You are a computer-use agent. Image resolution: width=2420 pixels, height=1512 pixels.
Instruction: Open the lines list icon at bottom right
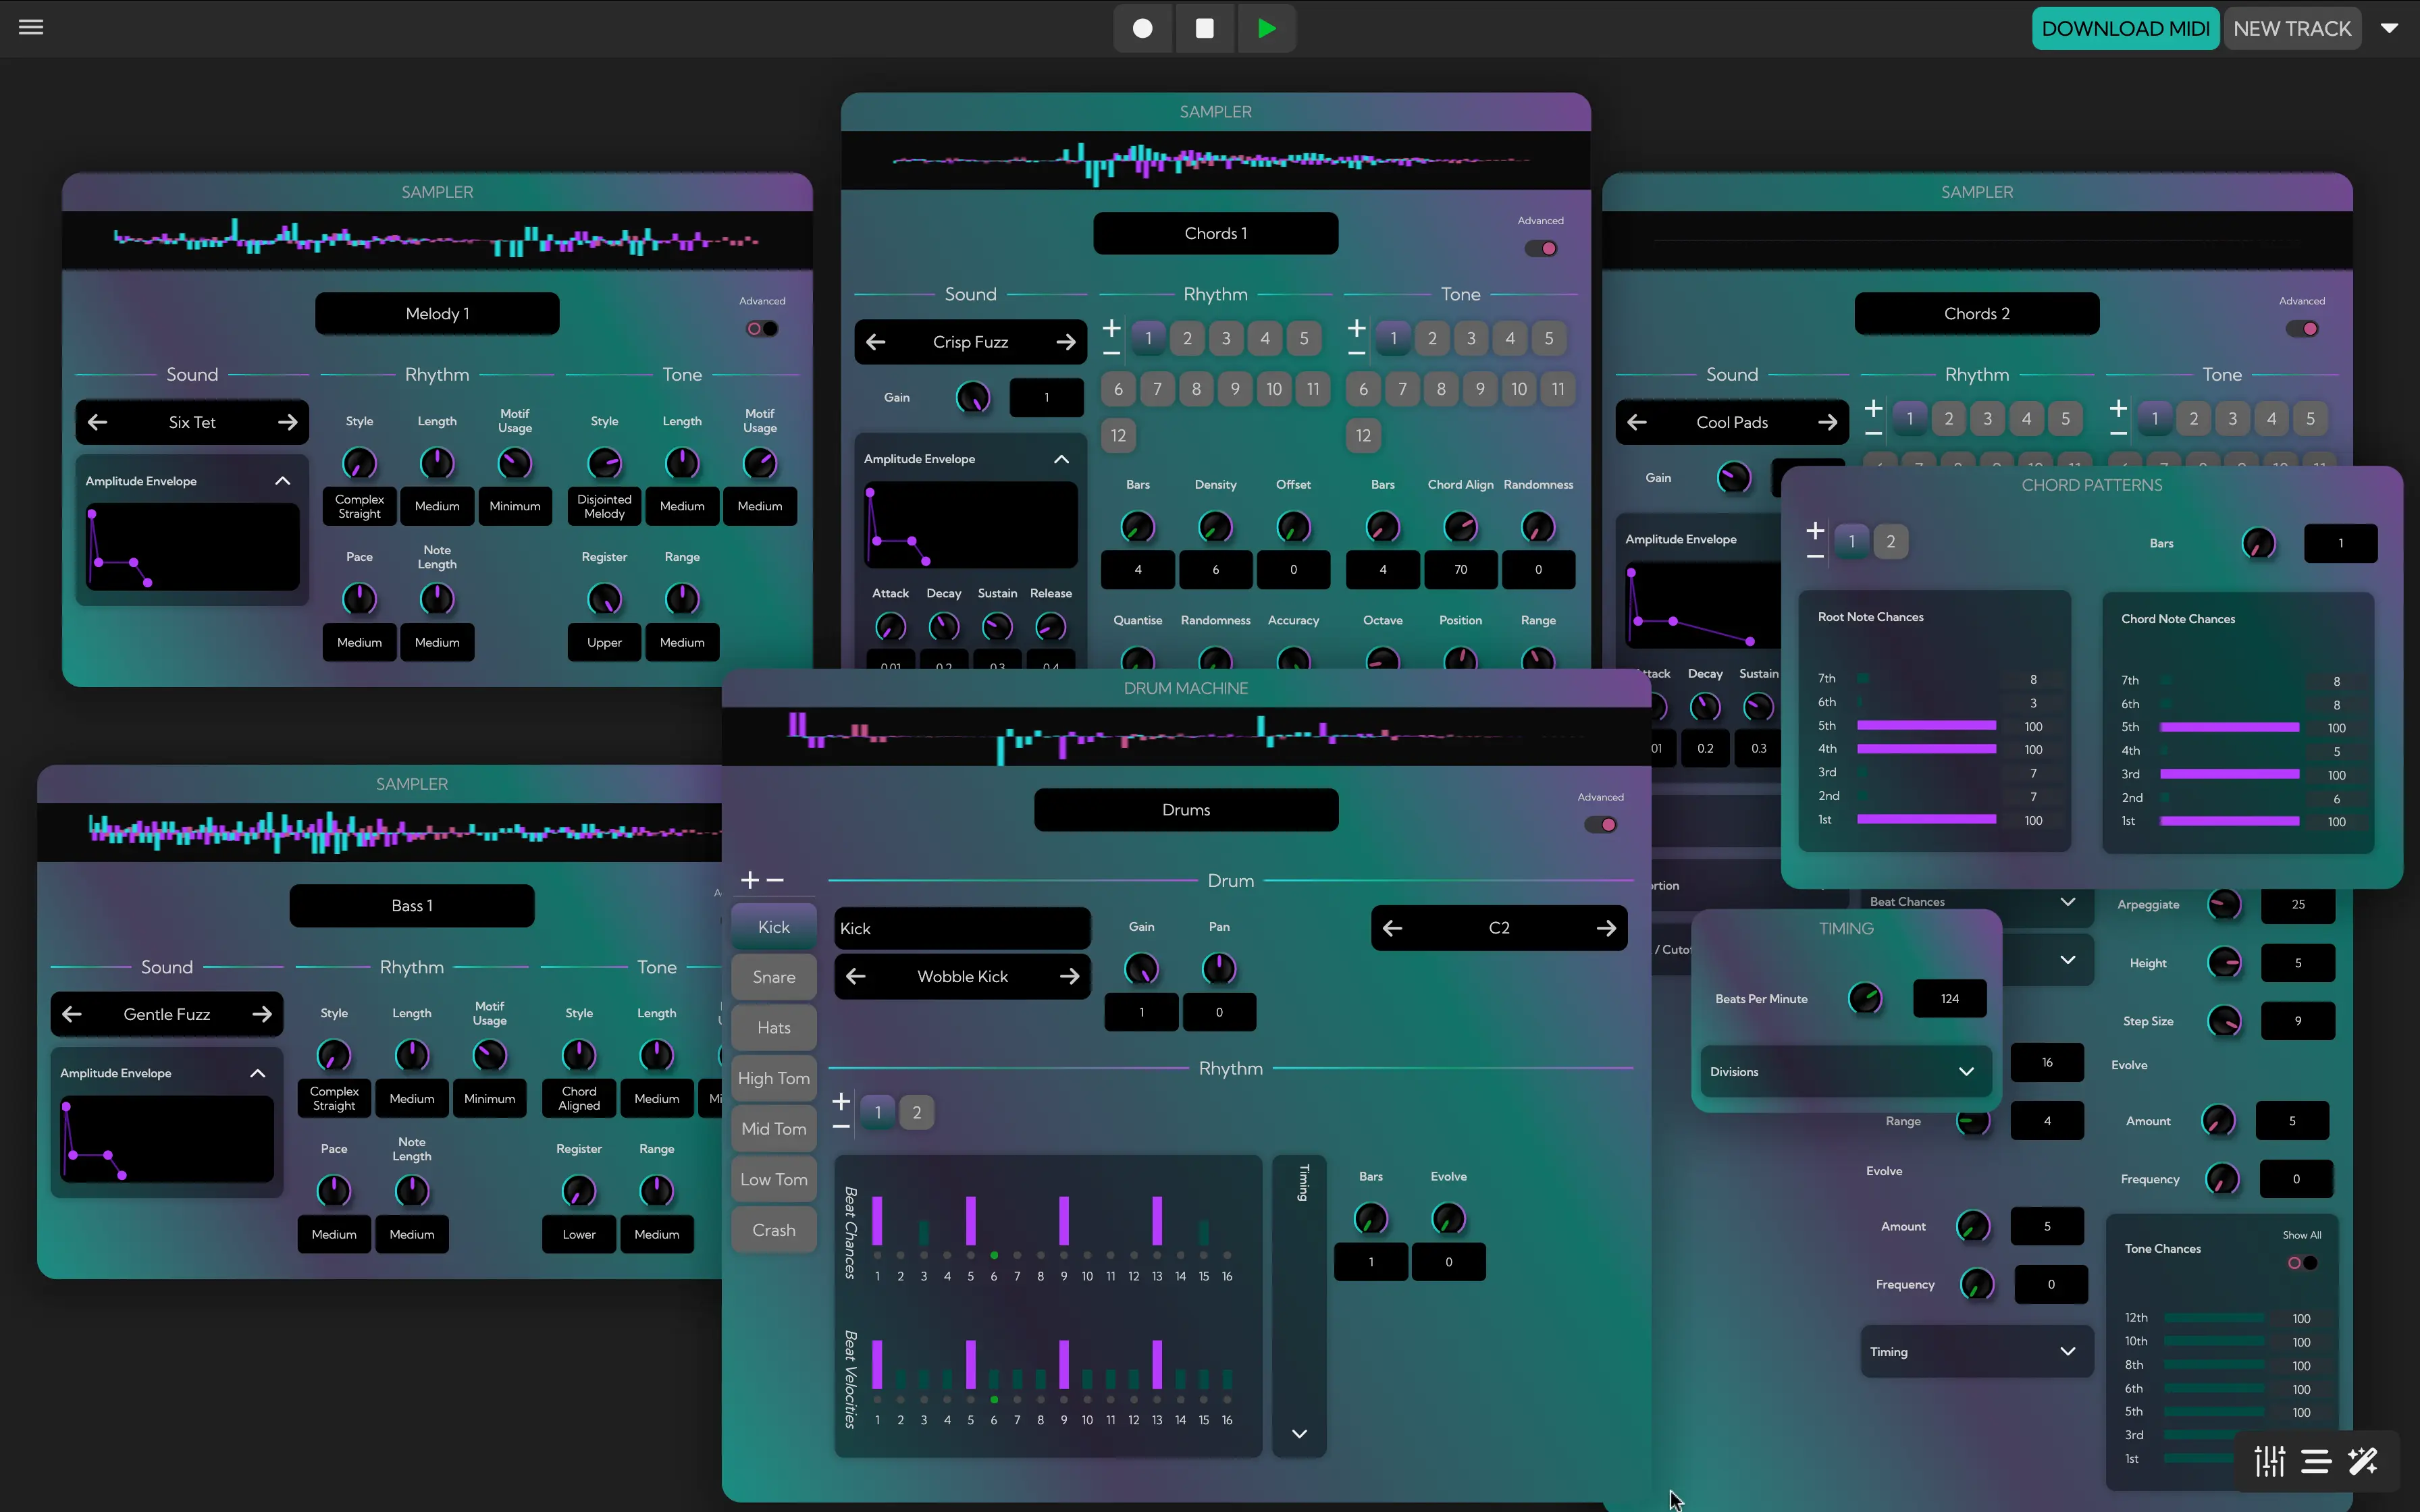(x=2317, y=1461)
